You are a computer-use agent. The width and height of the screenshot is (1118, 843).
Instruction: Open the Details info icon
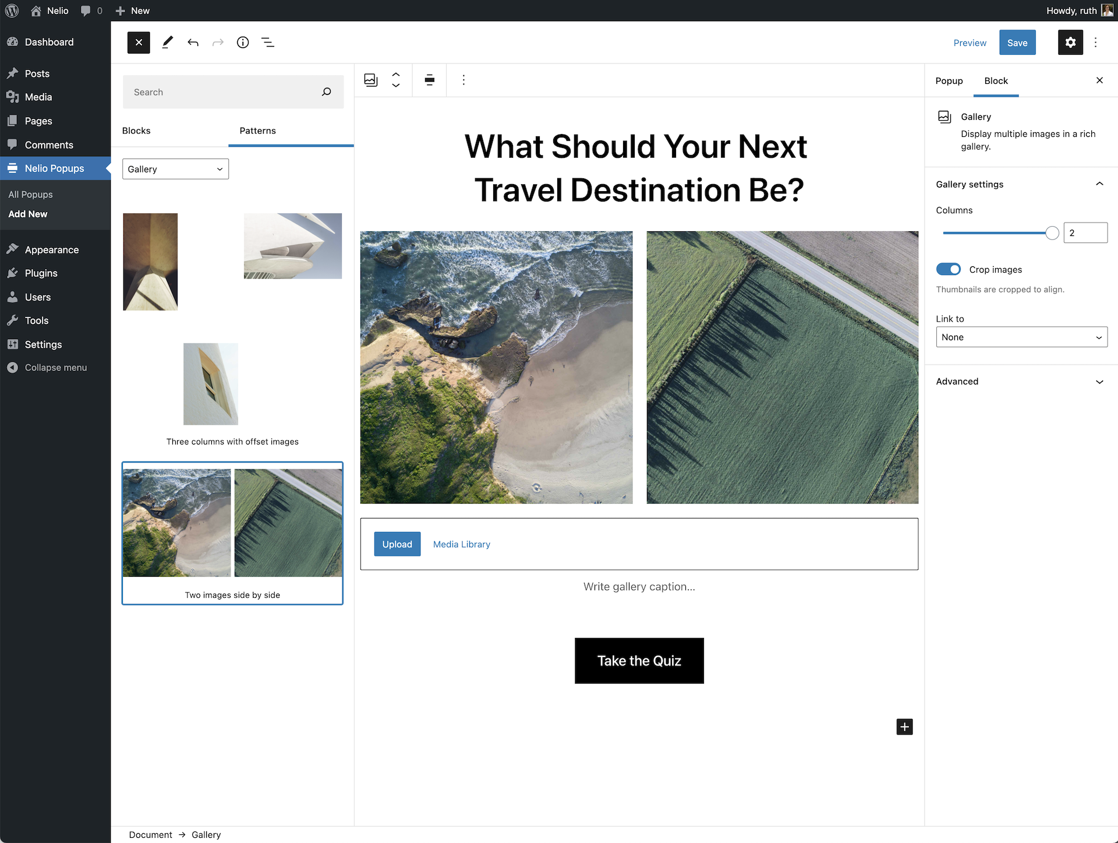(x=243, y=43)
